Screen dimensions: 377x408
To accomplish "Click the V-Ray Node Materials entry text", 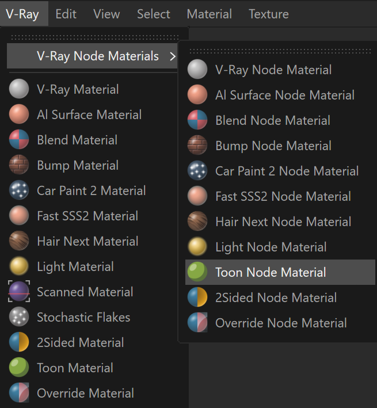I will click(x=98, y=56).
